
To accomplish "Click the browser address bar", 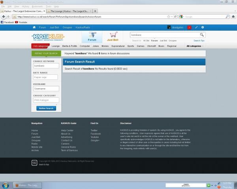I will pos(91,17).
